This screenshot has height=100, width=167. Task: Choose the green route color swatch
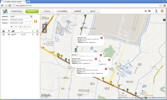(x=25, y=27)
